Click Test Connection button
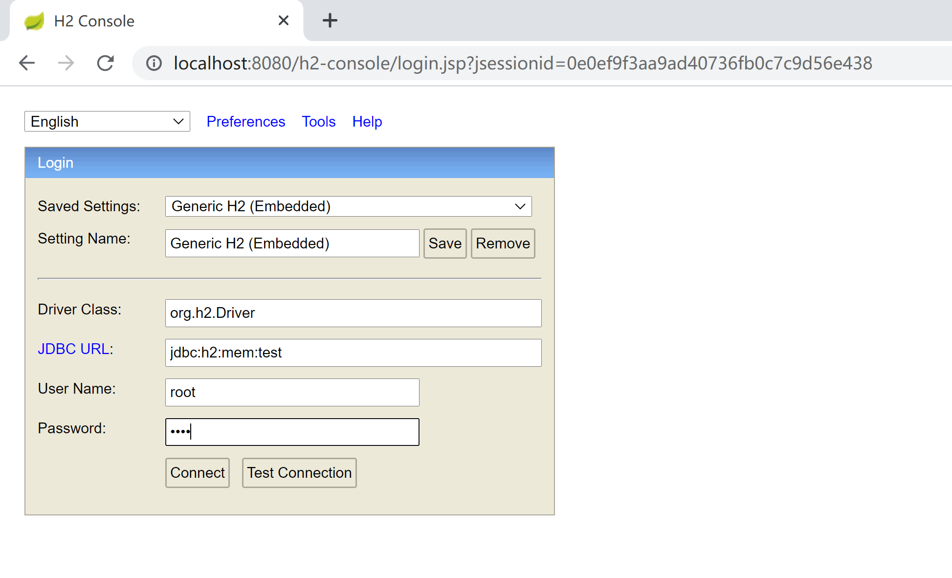This screenshot has width=952, height=578. point(299,472)
